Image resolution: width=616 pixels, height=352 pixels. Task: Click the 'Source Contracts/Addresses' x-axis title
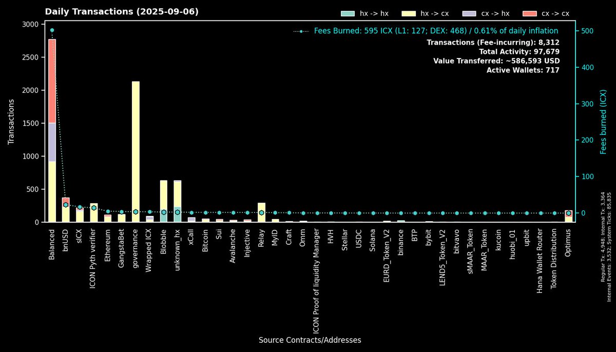point(310,340)
